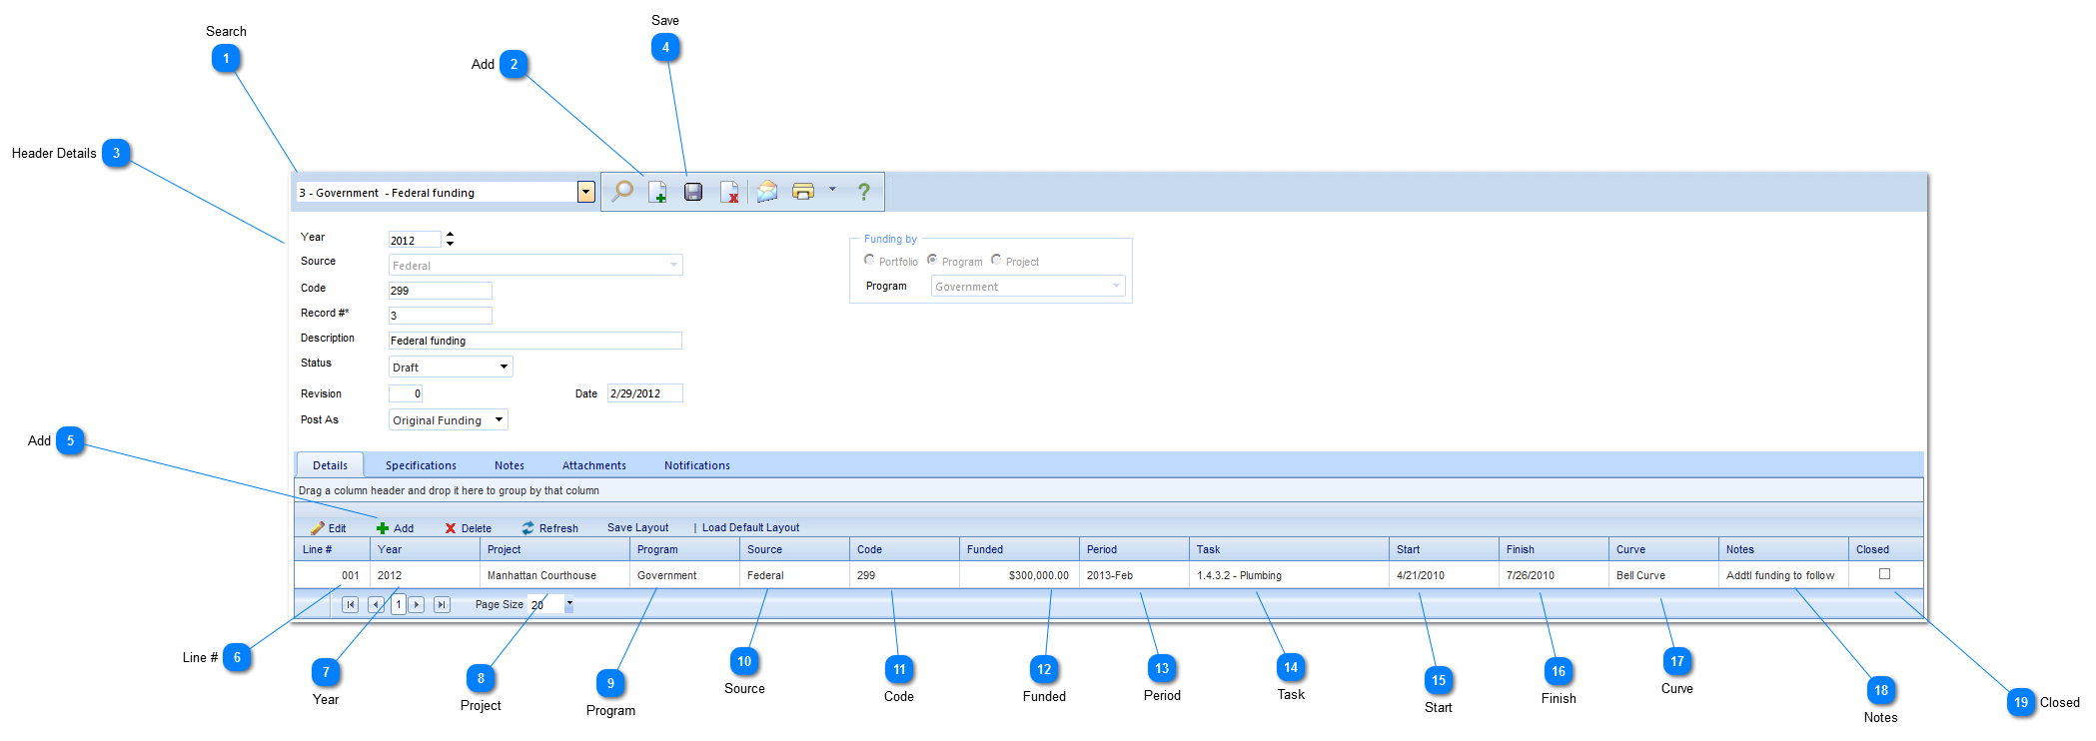Viewport: 2096px width, 741px height.
Task: Click the Period column header
Action: (1134, 549)
